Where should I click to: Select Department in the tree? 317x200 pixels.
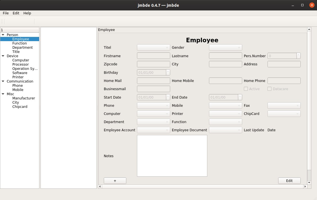(23, 48)
